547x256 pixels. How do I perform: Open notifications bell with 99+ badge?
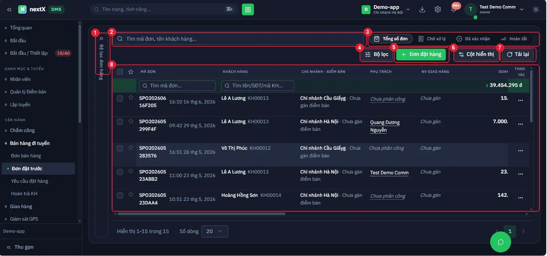(x=453, y=9)
